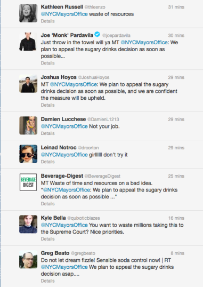The image size is (203, 287).
Task: Open Joshua Hoyos's avatar image
Action: [x=28, y=84]
